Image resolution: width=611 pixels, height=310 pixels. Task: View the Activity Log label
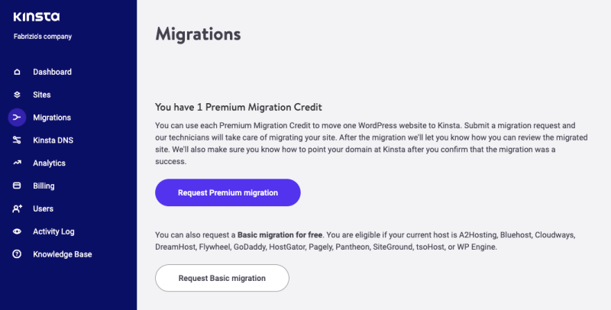53,231
